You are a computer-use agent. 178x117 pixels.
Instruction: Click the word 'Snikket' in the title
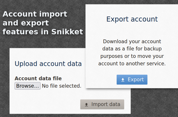pyautogui.click(x=67, y=32)
